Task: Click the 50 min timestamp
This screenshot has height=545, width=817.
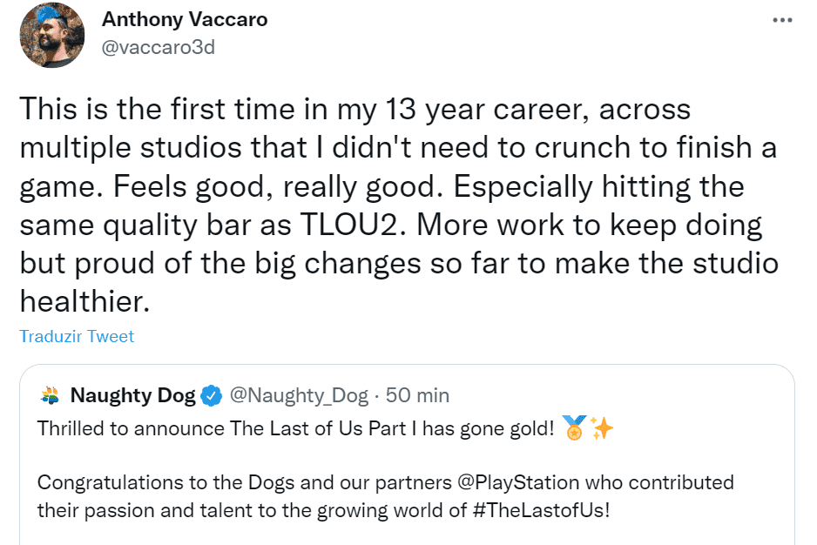Action: tap(417, 395)
